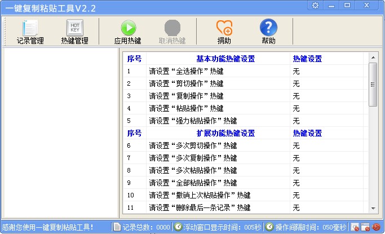Viewport: 385px width, 234px height.
Task: Open 帮助 (help) question mark icon
Action: [268, 32]
